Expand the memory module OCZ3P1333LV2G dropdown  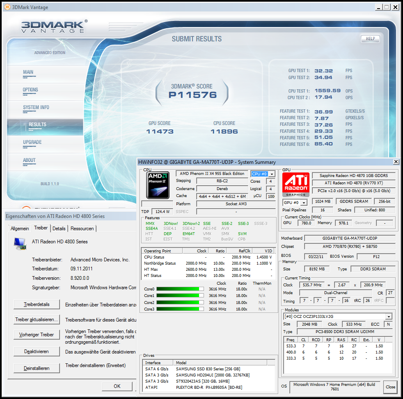(x=389, y=317)
